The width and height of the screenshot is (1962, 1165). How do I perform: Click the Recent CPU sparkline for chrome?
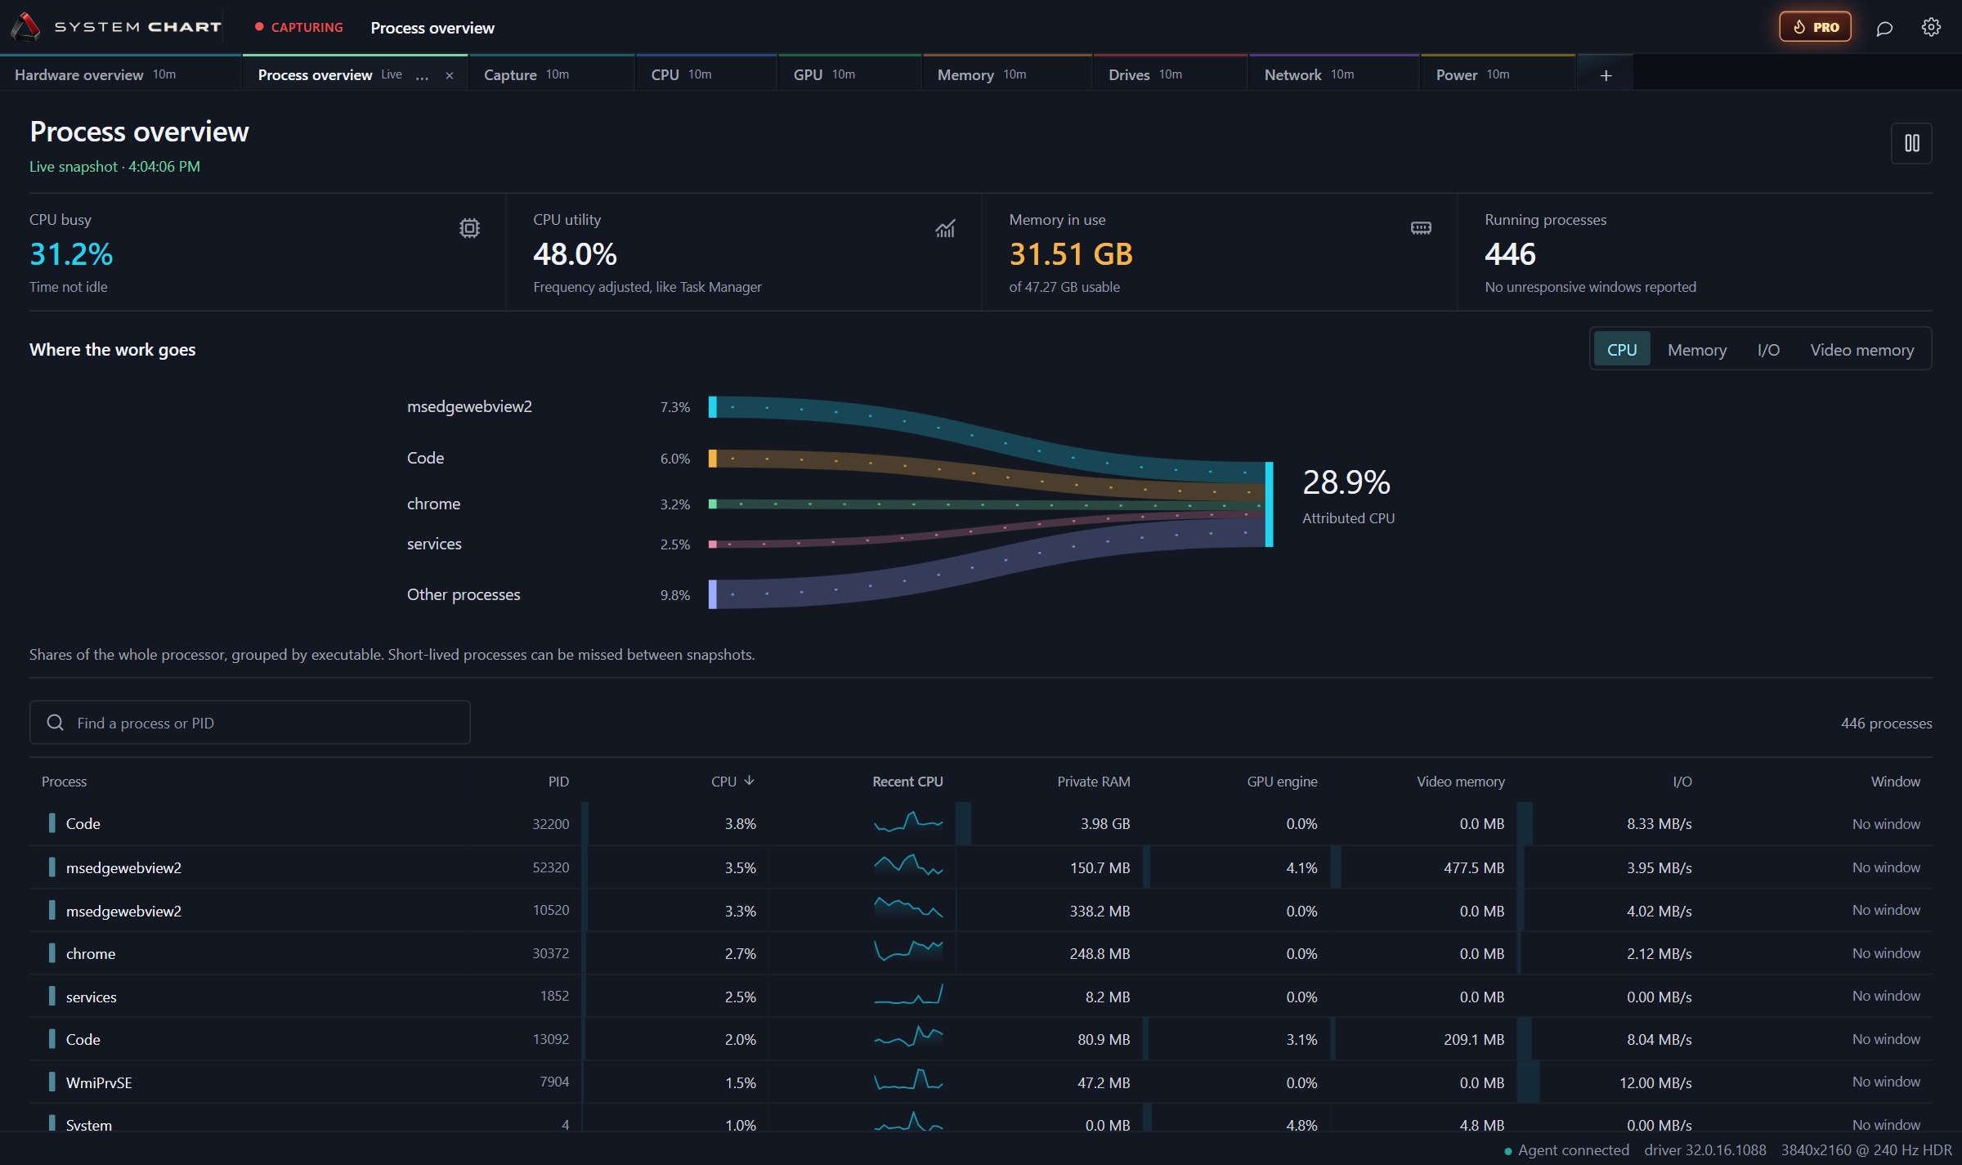tap(908, 951)
